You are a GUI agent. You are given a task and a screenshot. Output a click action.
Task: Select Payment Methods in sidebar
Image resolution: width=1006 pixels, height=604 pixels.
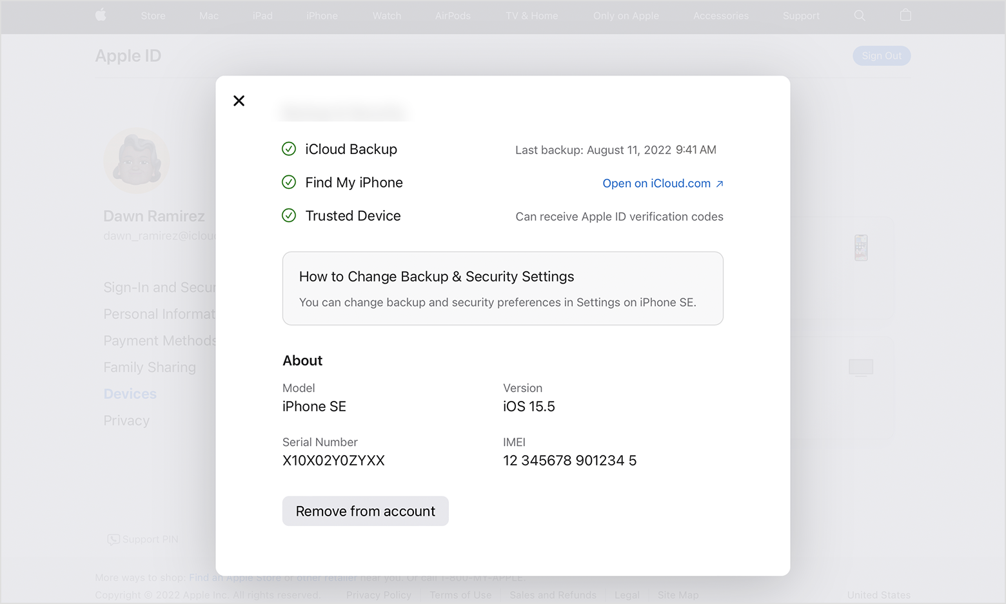[x=159, y=340]
